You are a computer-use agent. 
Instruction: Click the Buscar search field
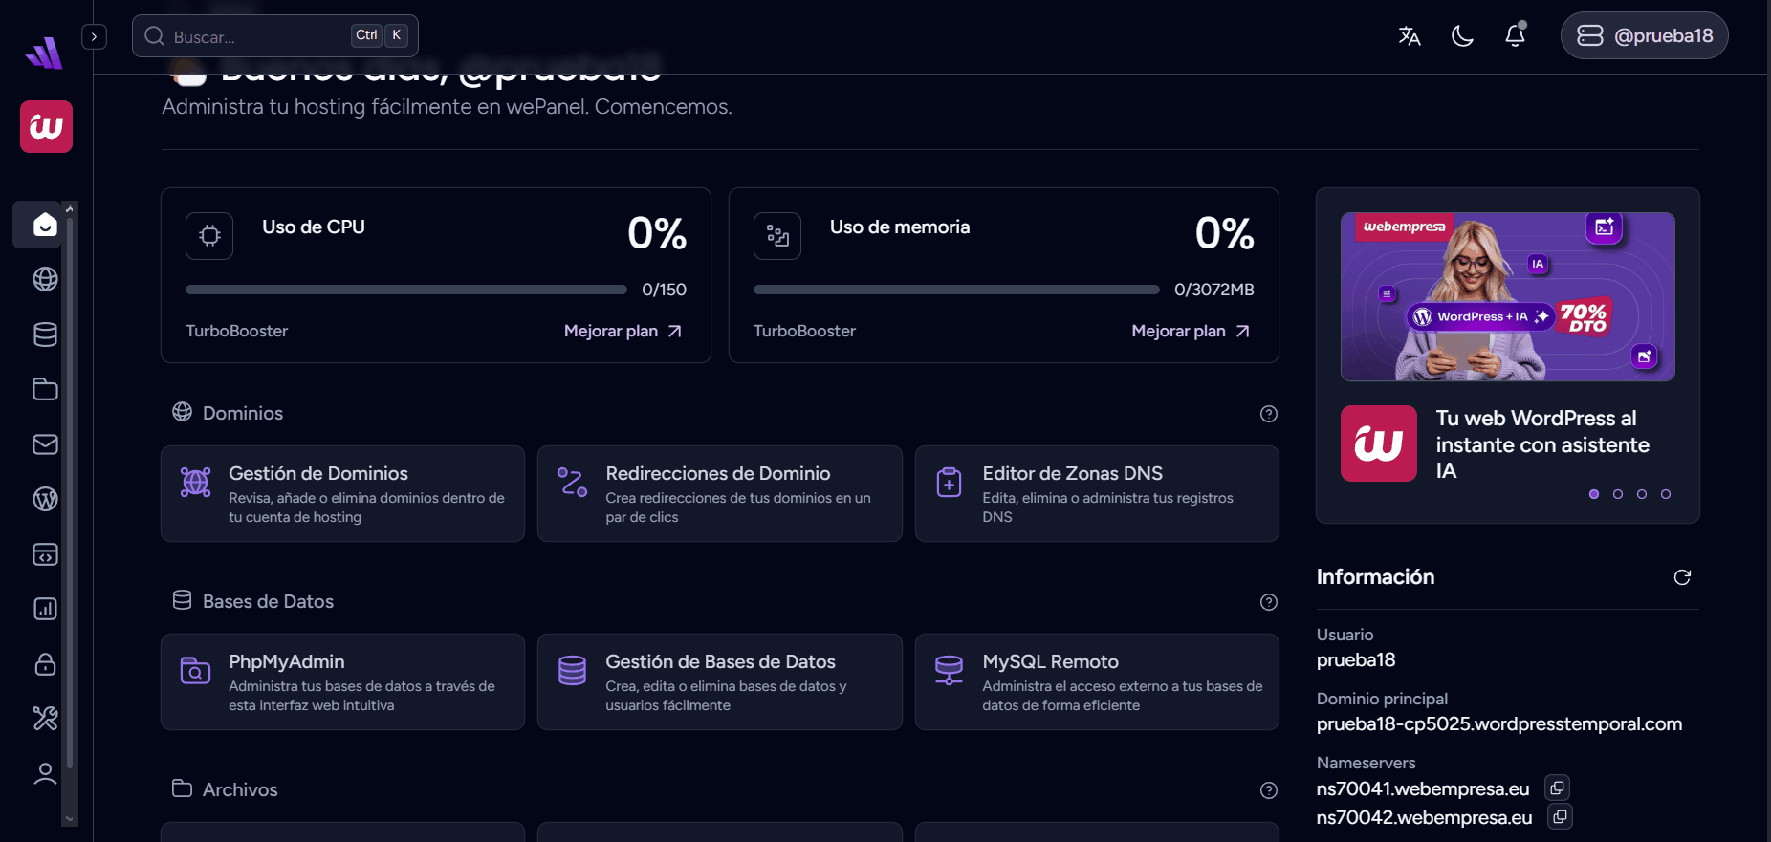coord(258,36)
